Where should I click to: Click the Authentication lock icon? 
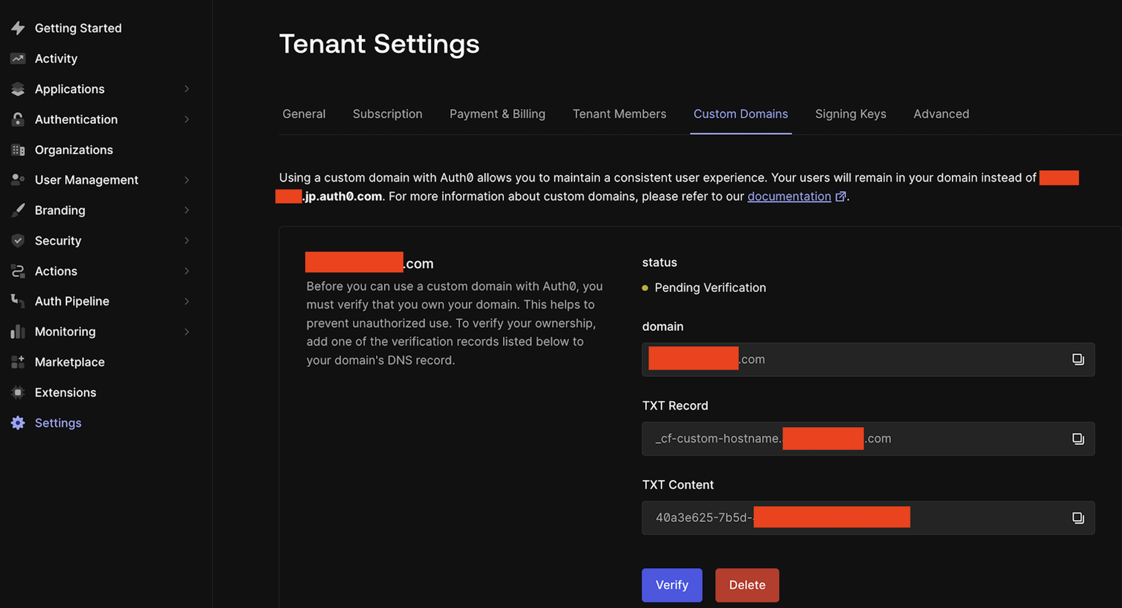(x=18, y=119)
